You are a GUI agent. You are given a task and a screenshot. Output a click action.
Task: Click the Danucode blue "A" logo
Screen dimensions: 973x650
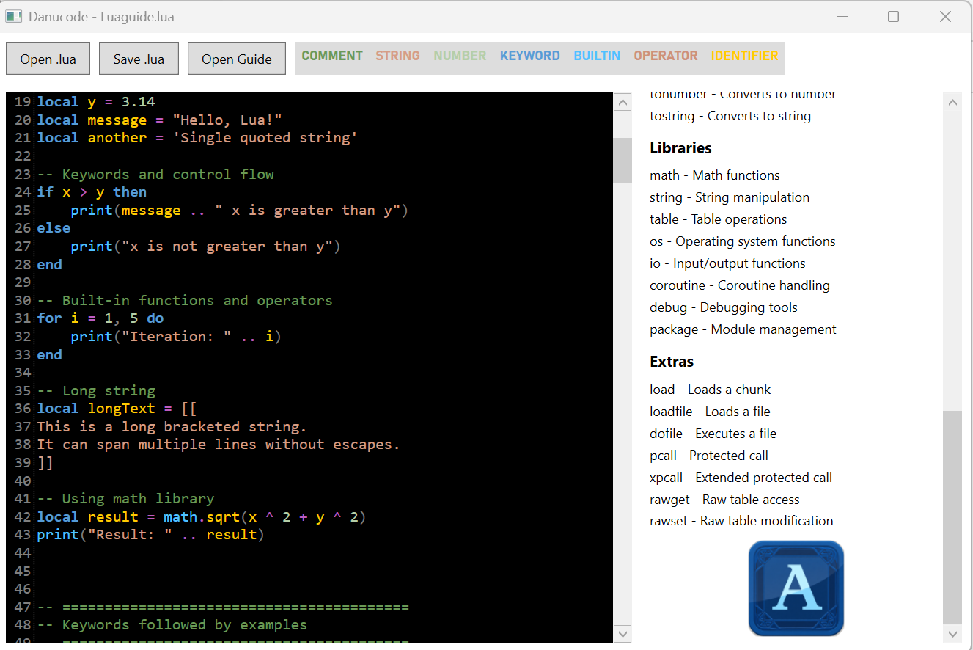pos(796,588)
